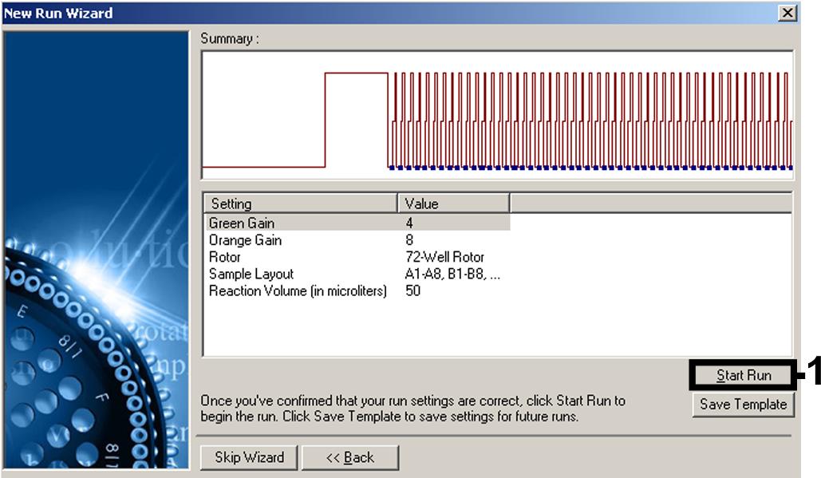Click the Reaction Volume value 50

pos(412,290)
